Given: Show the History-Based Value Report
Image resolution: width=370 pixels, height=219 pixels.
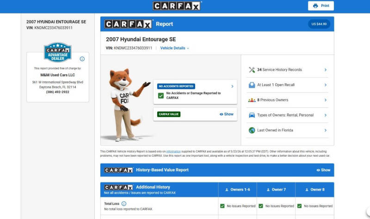Looking at the screenshot, I should (323, 170).
